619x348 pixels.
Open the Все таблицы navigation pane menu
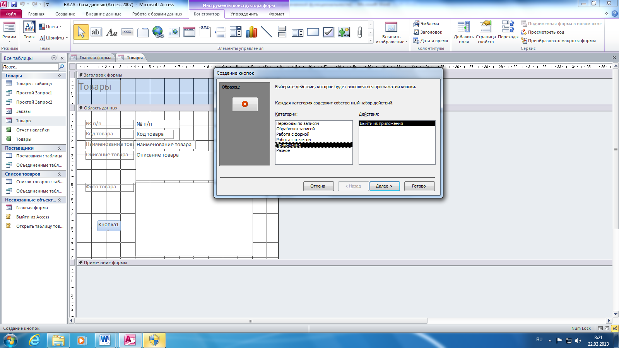pos(54,58)
